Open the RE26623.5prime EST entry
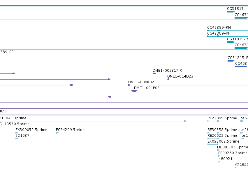Viewport: 248px width, 169px height. point(222,136)
